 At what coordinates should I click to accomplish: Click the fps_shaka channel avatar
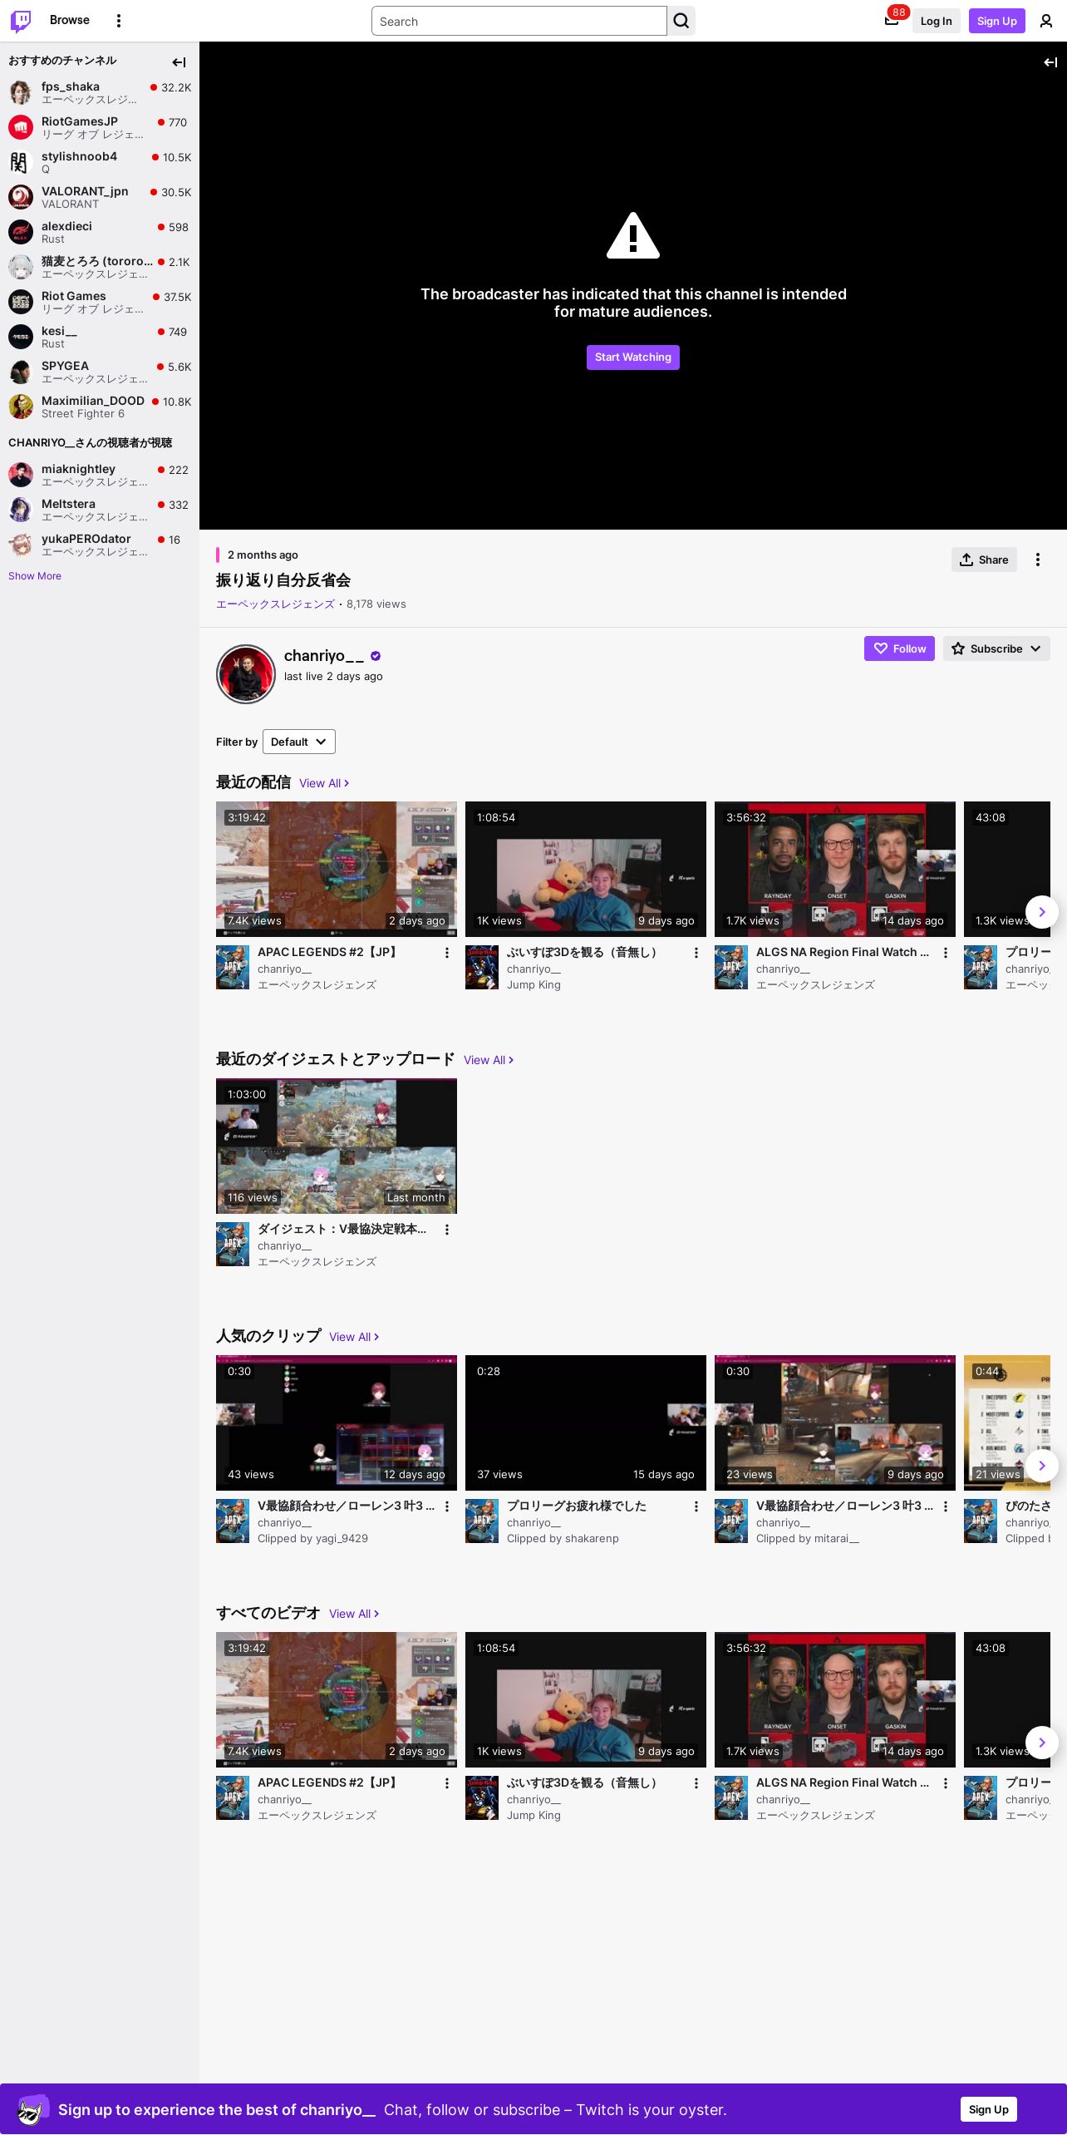point(21,92)
